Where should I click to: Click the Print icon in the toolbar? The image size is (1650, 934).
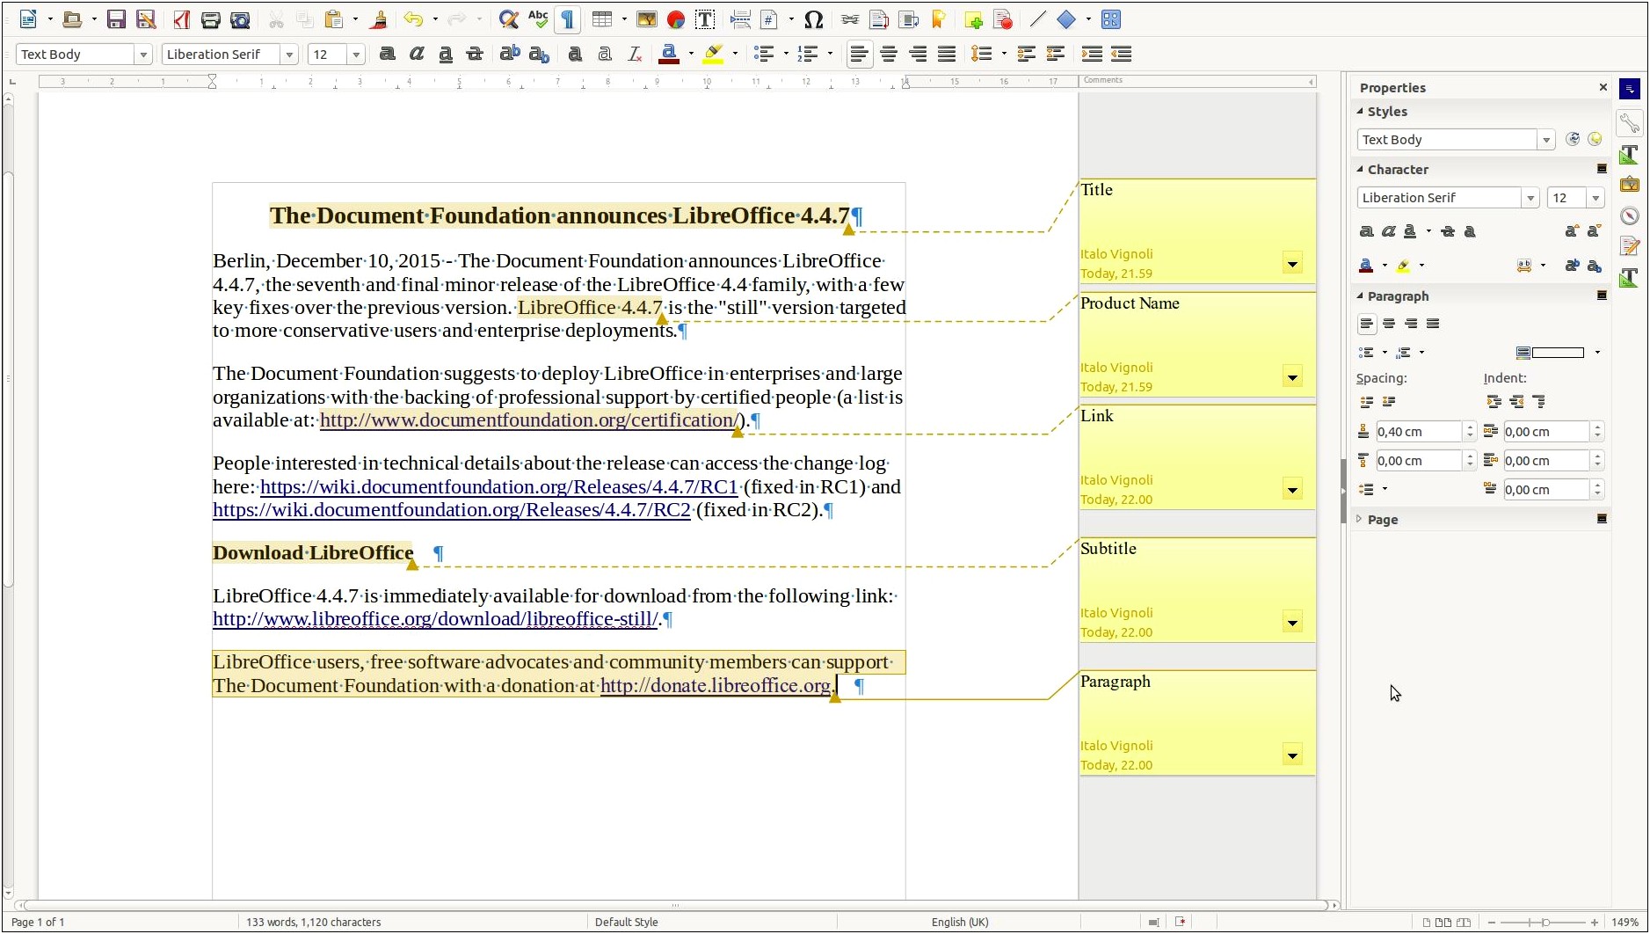click(211, 19)
